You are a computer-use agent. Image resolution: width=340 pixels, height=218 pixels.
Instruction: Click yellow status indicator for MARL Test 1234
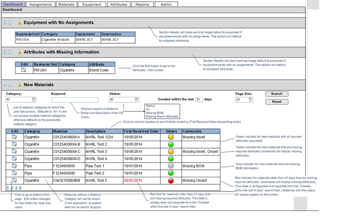click(x=171, y=137)
